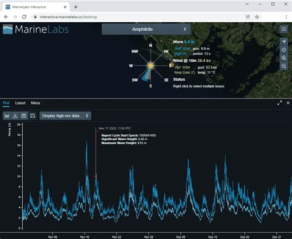Click the Nov 15 x-axis label
This screenshot has height=239, width=292.
[x=84, y=237]
